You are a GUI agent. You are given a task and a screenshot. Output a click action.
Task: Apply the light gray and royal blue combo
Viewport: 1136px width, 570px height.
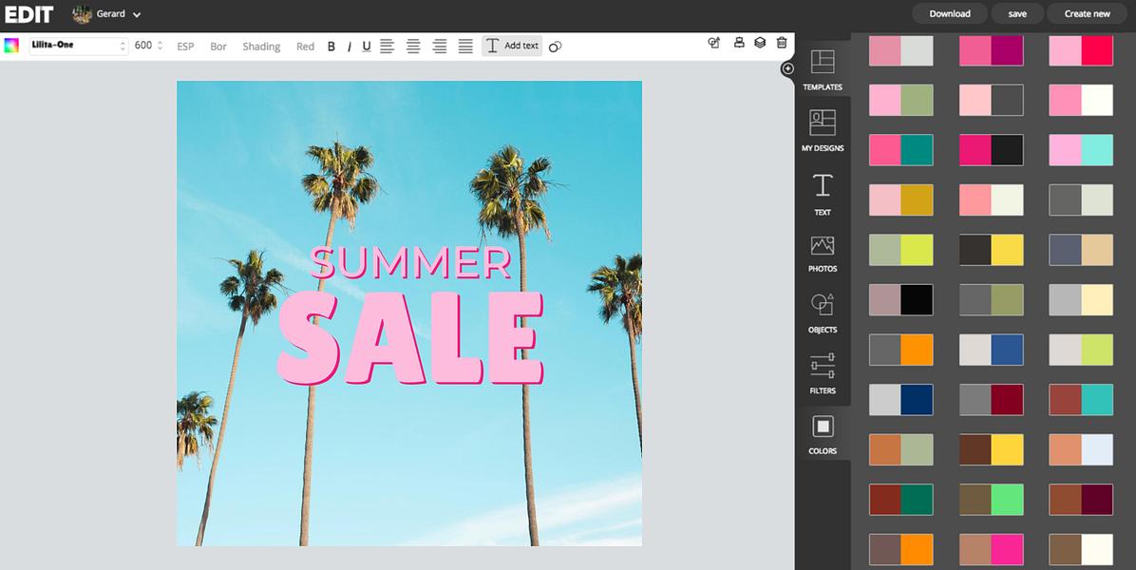coord(991,350)
